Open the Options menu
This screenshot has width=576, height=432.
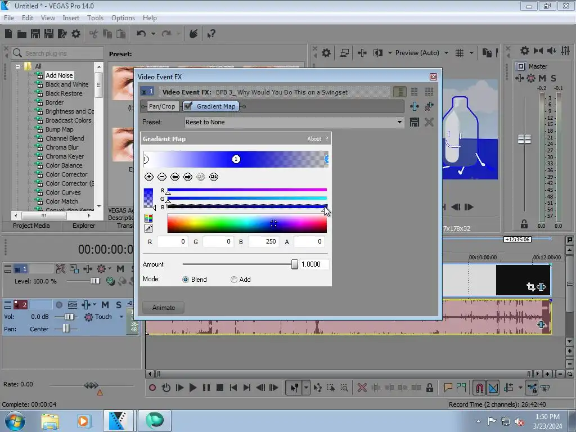pyautogui.click(x=123, y=18)
